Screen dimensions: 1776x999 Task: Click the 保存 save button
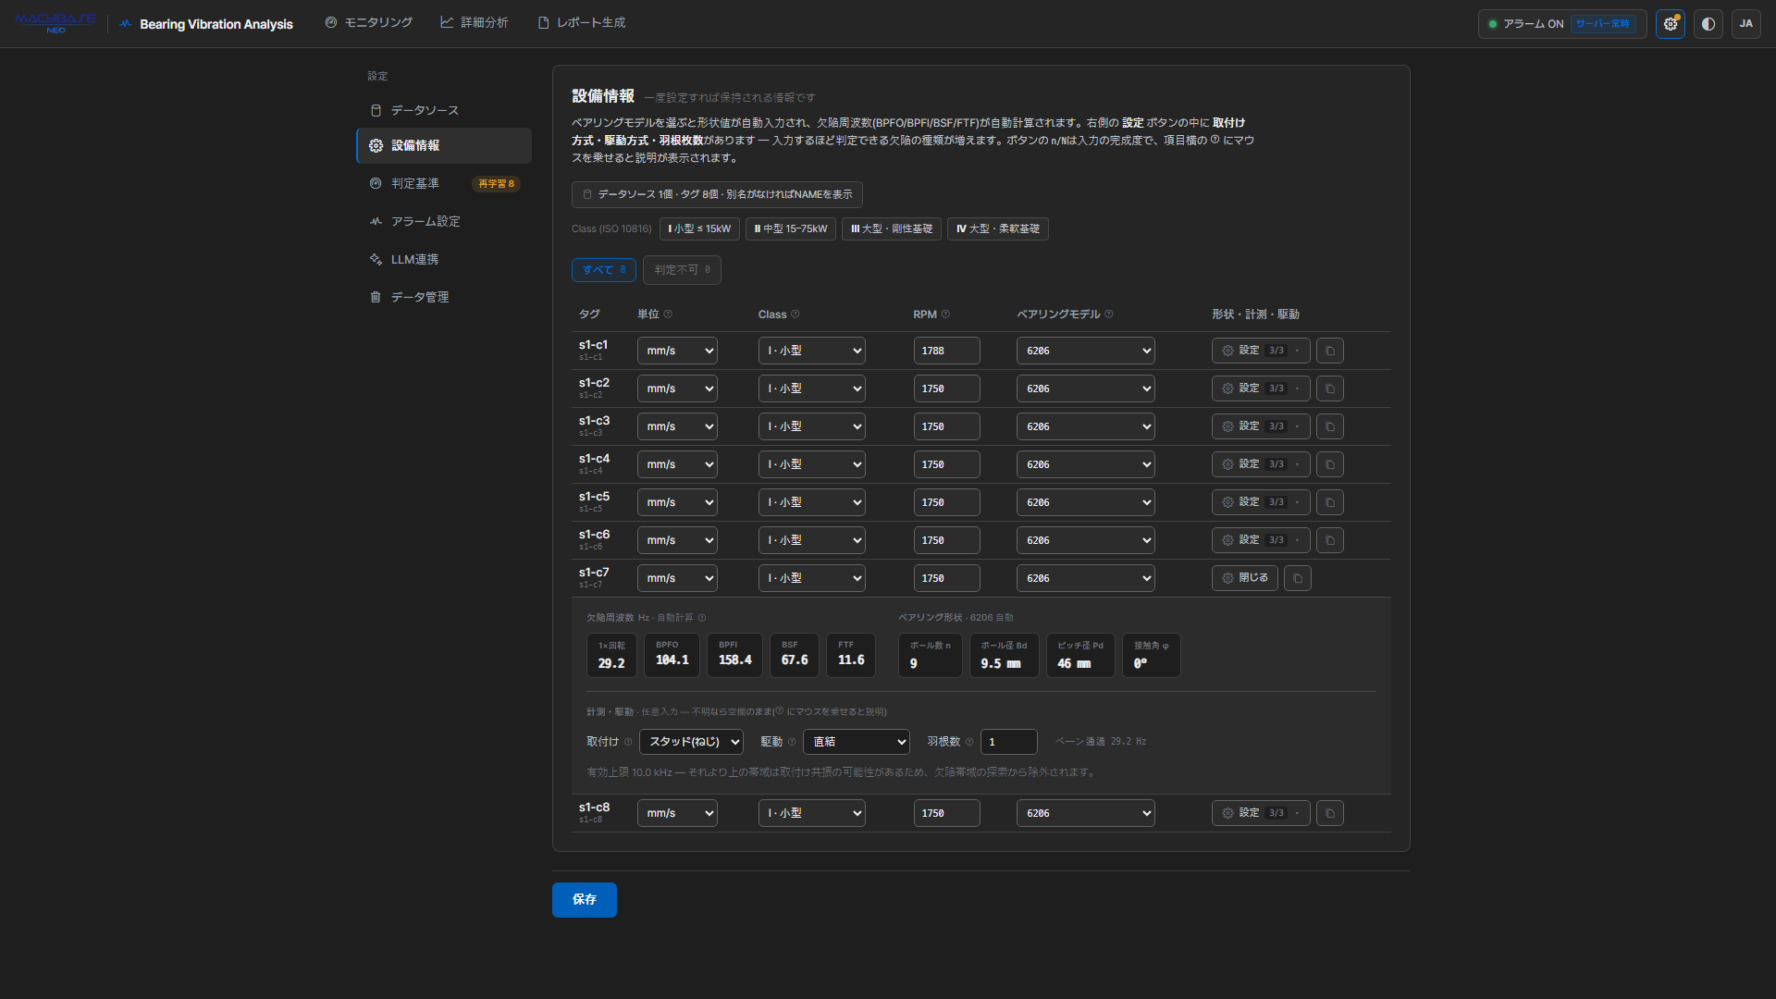(x=584, y=900)
